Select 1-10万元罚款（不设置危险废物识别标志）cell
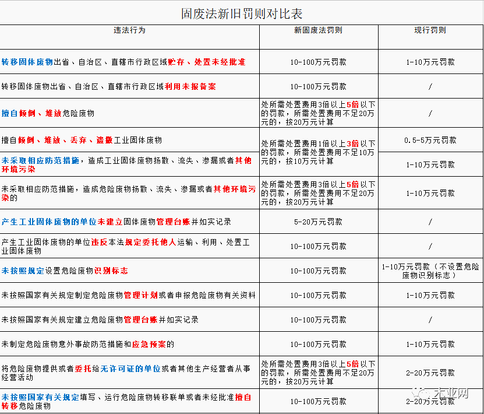The width and height of the screenshot is (484, 414). coord(430,271)
